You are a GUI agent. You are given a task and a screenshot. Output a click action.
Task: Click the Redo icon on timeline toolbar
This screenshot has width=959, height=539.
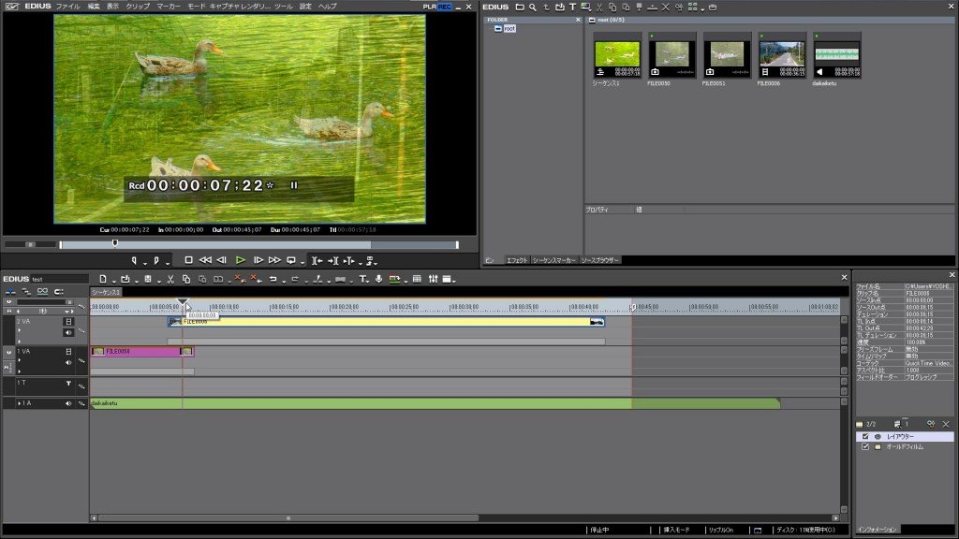coord(295,279)
